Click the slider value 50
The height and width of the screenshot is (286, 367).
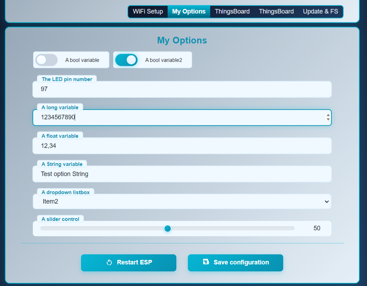point(317,228)
